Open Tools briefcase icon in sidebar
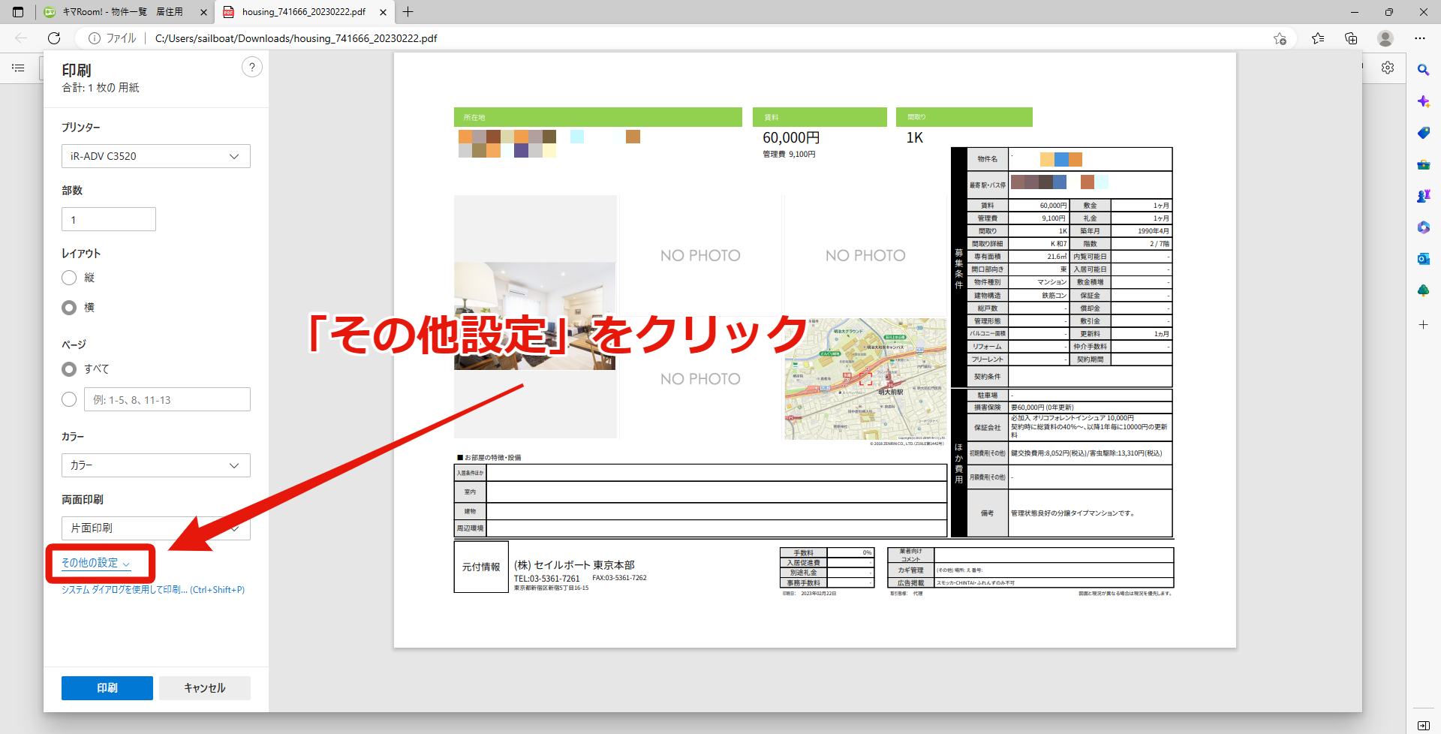 [x=1423, y=164]
